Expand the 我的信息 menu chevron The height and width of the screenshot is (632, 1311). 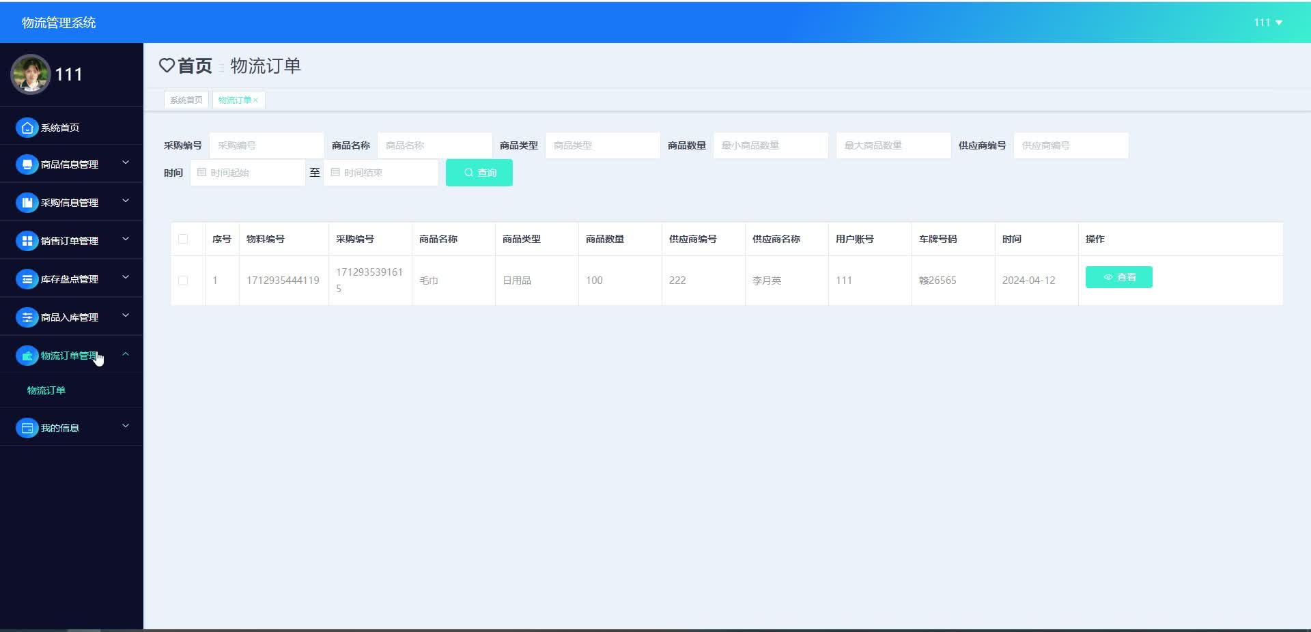pos(126,426)
